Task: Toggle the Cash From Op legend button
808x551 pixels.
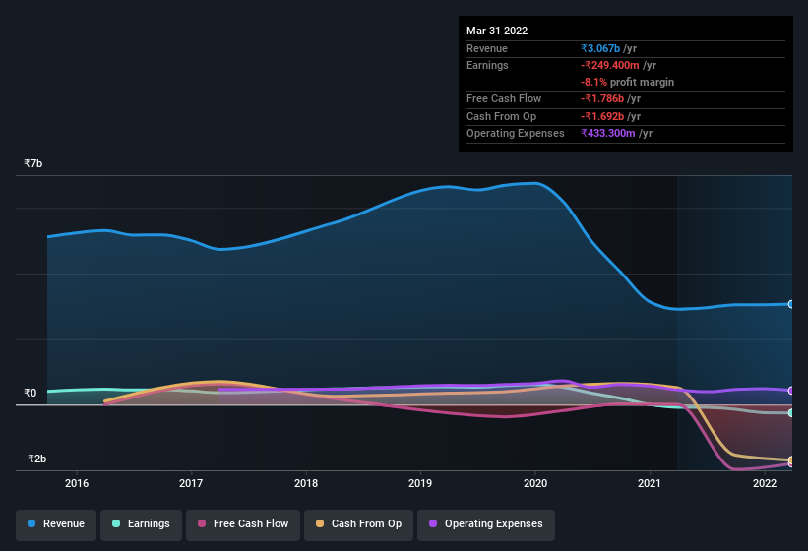Action: point(358,524)
